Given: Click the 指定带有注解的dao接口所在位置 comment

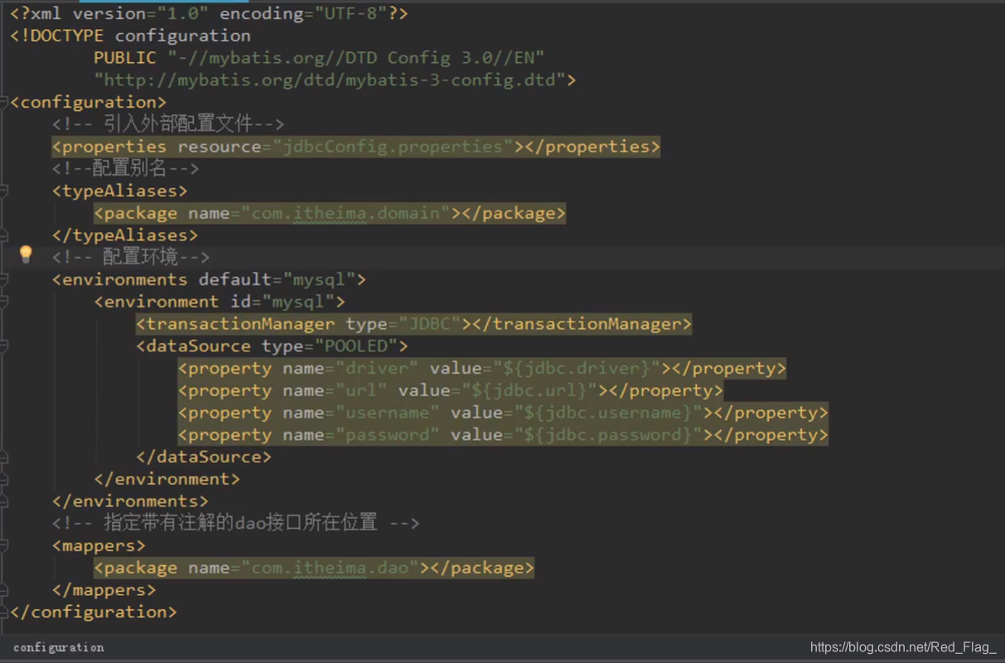Looking at the screenshot, I should coord(236,523).
